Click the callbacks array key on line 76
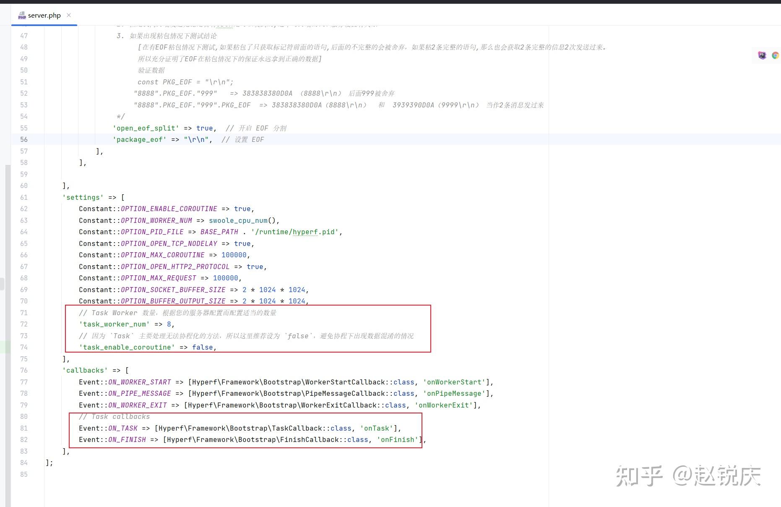Screen dimensions: 781x507 pos(85,370)
